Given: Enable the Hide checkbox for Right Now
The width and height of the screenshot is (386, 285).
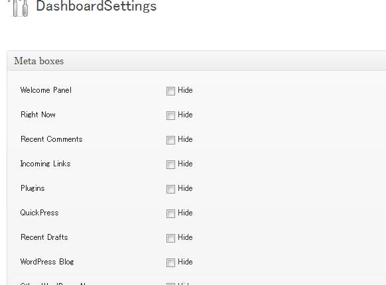Looking at the screenshot, I should pyautogui.click(x=170, y=115).
